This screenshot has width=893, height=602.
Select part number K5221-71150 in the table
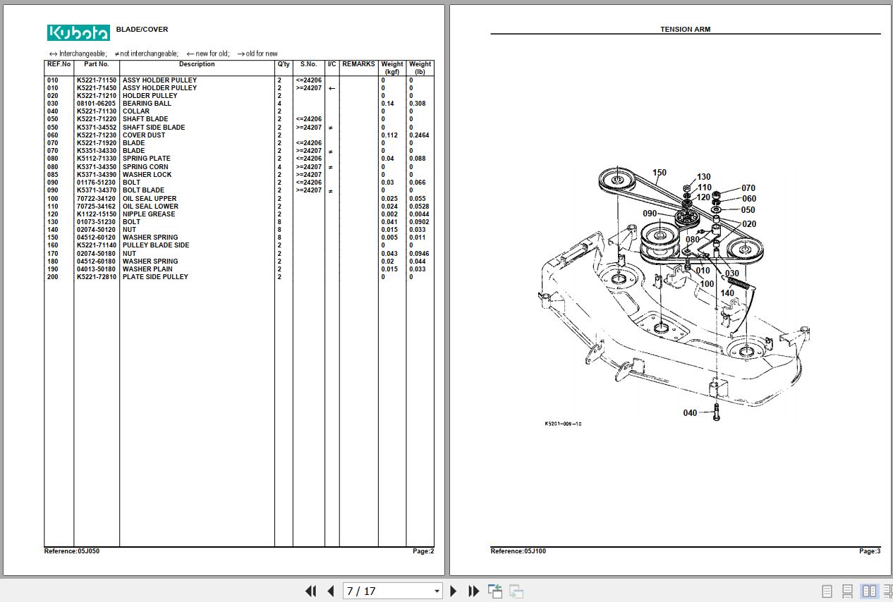click(x=97, y=80)
